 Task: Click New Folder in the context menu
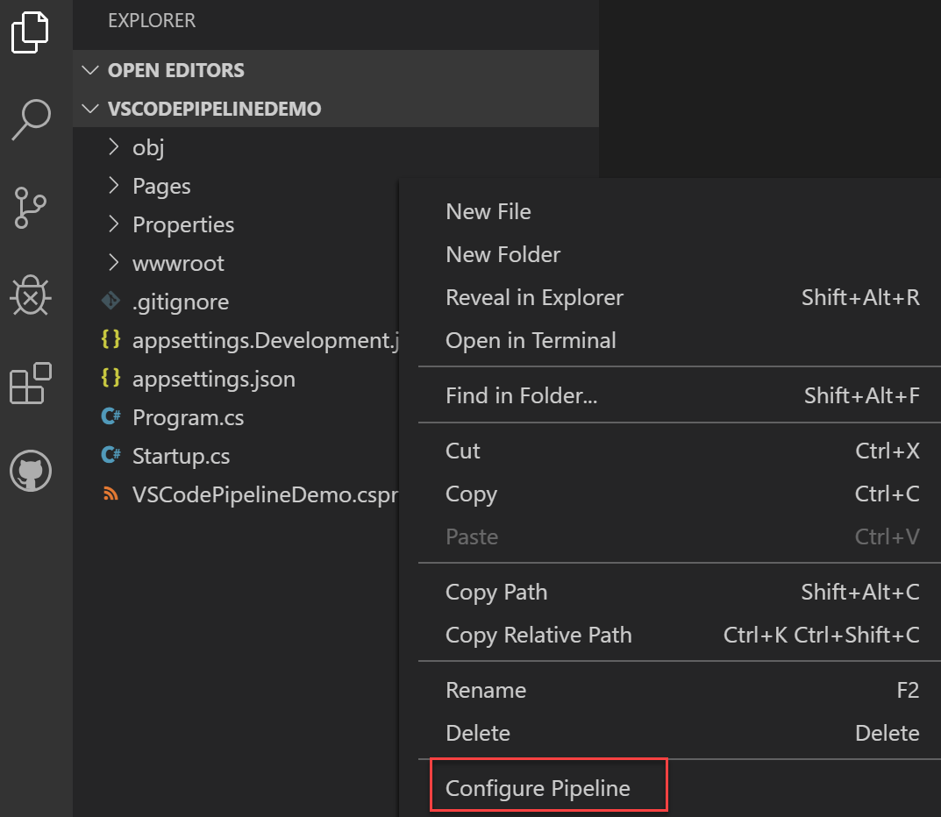(503, 254)
